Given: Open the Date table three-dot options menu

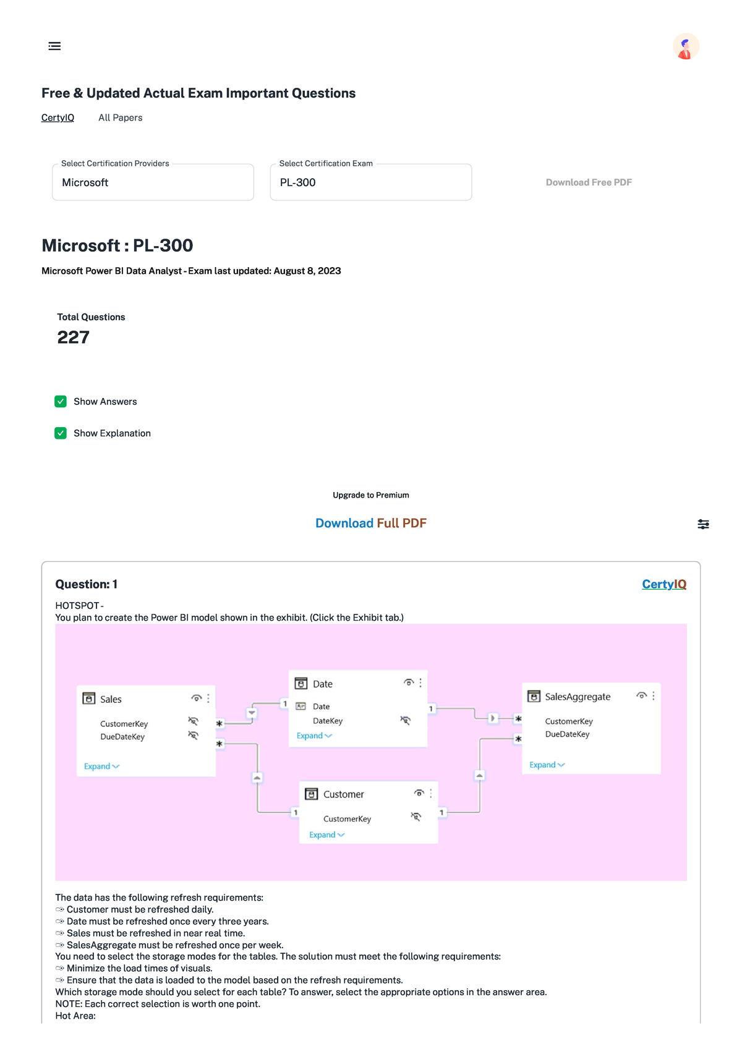Looking at the screenshot, I should 421,683.
